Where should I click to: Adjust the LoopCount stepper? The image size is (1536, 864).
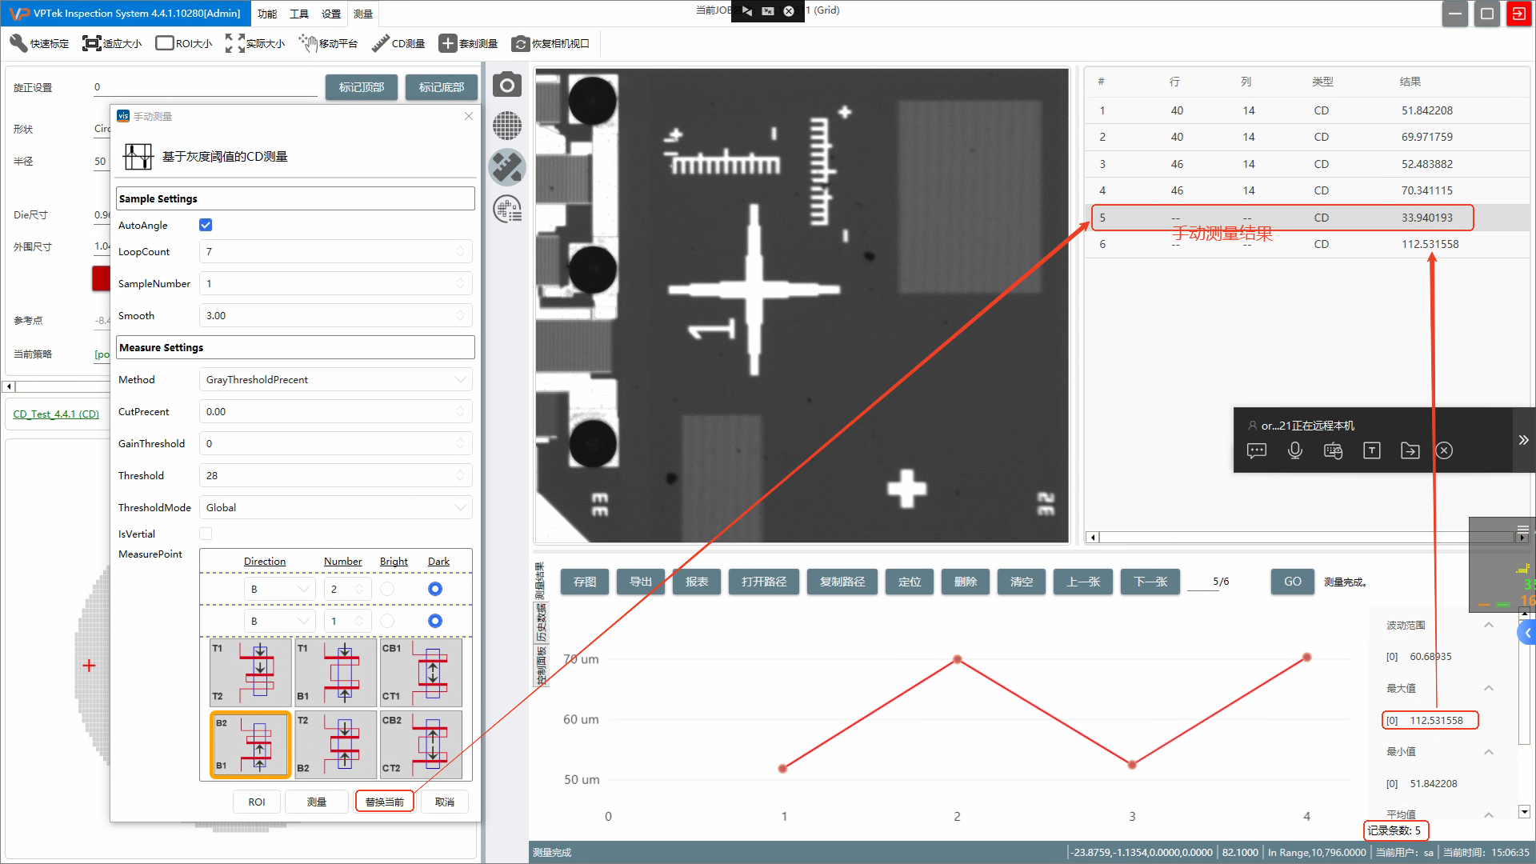coord(460,252)
